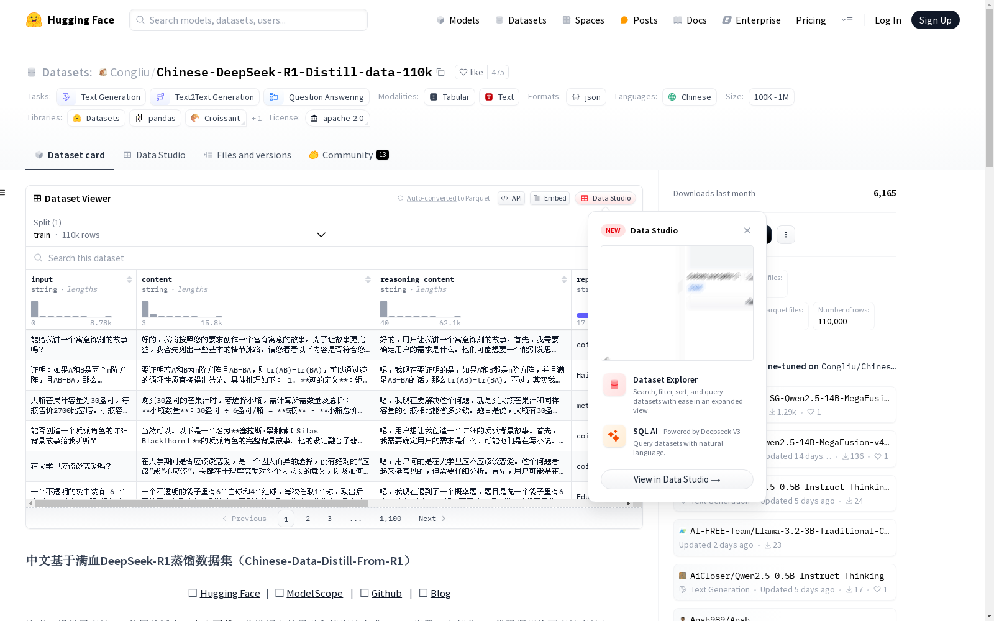Open the Blog link below dataset title

coord(440,594)
